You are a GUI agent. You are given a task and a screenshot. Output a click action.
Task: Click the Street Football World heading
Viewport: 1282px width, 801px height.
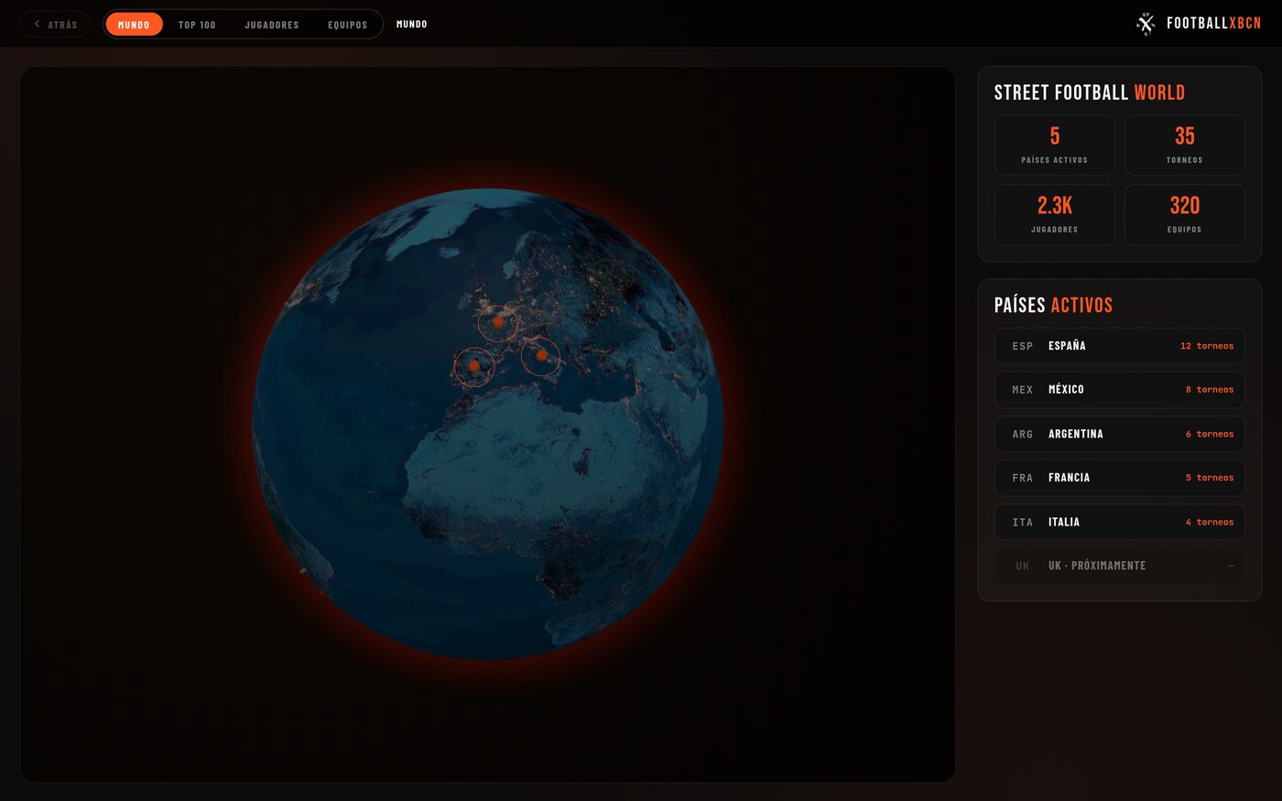[x=1090, y=92]
